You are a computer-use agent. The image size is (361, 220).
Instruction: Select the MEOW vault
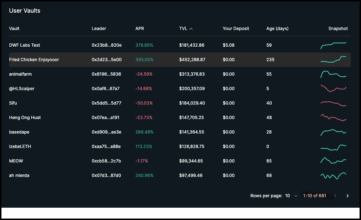tap(16, 161)
